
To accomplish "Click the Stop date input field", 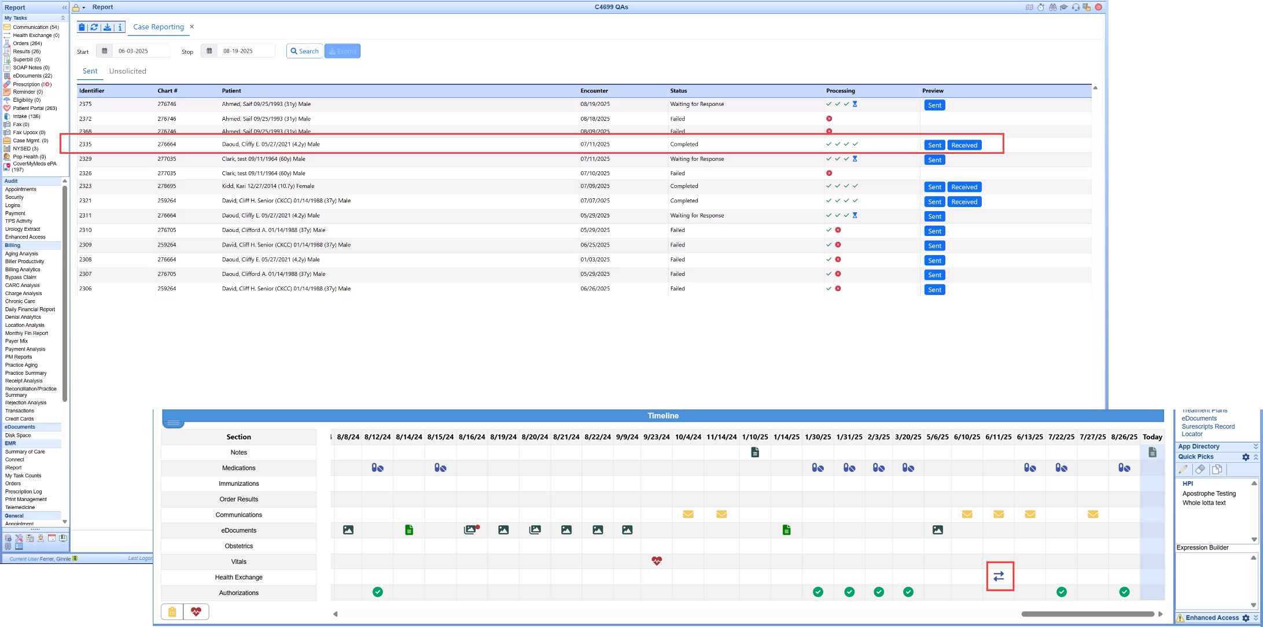I will [245, 51].
